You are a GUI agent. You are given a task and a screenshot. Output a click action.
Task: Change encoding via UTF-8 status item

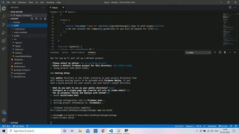[199, 126]
